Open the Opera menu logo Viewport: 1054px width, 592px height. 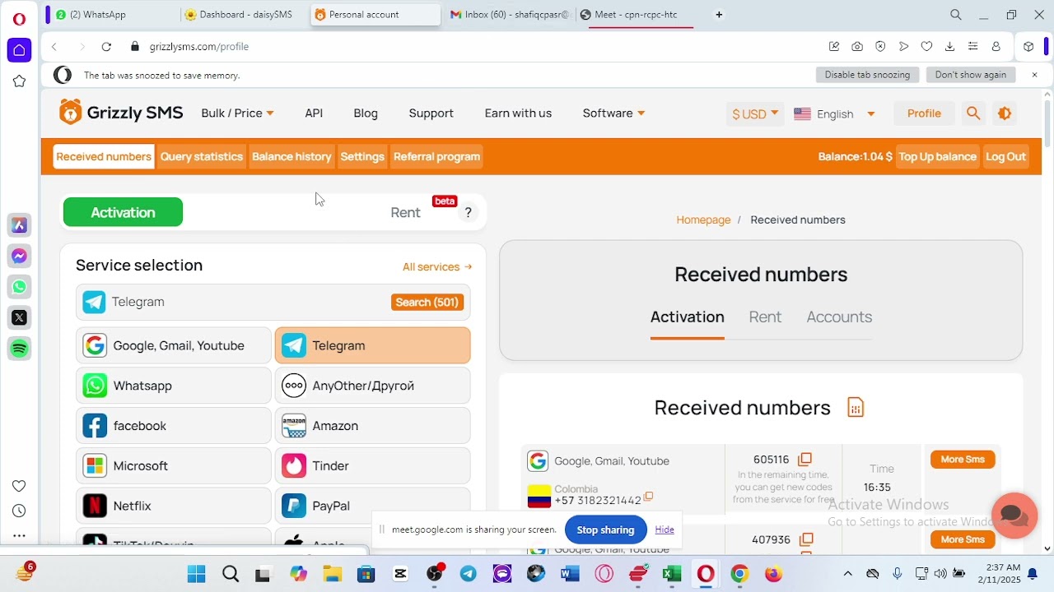(x=19, y=19)
